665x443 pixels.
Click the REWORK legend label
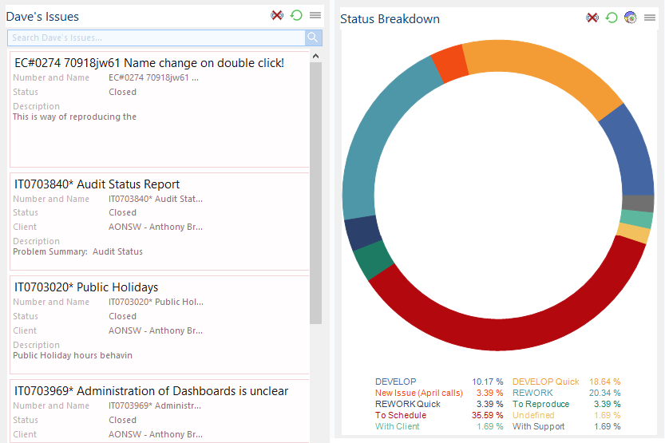click(532, 393)
